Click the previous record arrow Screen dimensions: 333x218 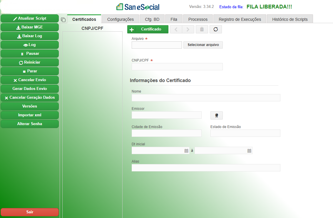[176, 29]
